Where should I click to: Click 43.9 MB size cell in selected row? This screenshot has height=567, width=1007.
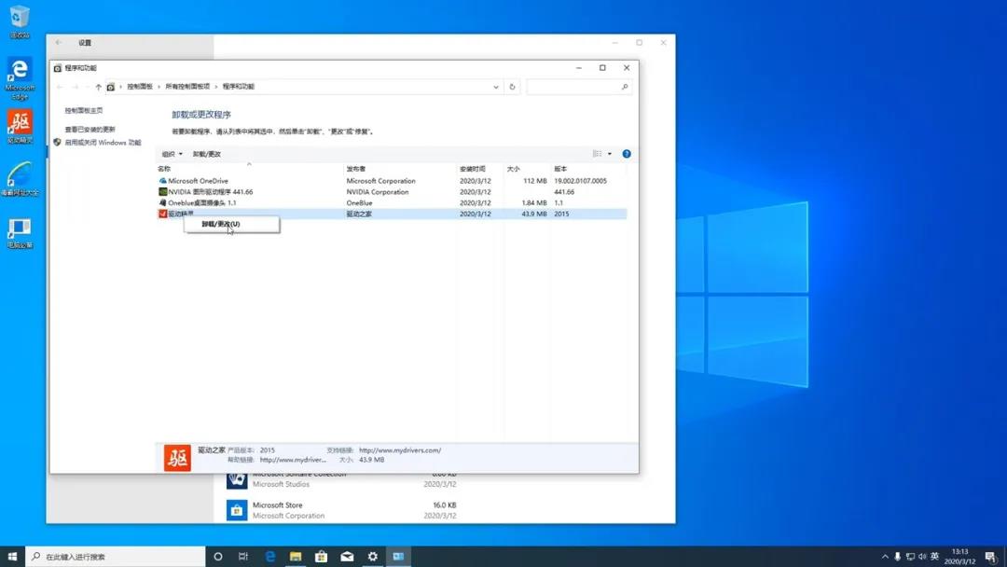pyautogui.click(x=534, y=214)
